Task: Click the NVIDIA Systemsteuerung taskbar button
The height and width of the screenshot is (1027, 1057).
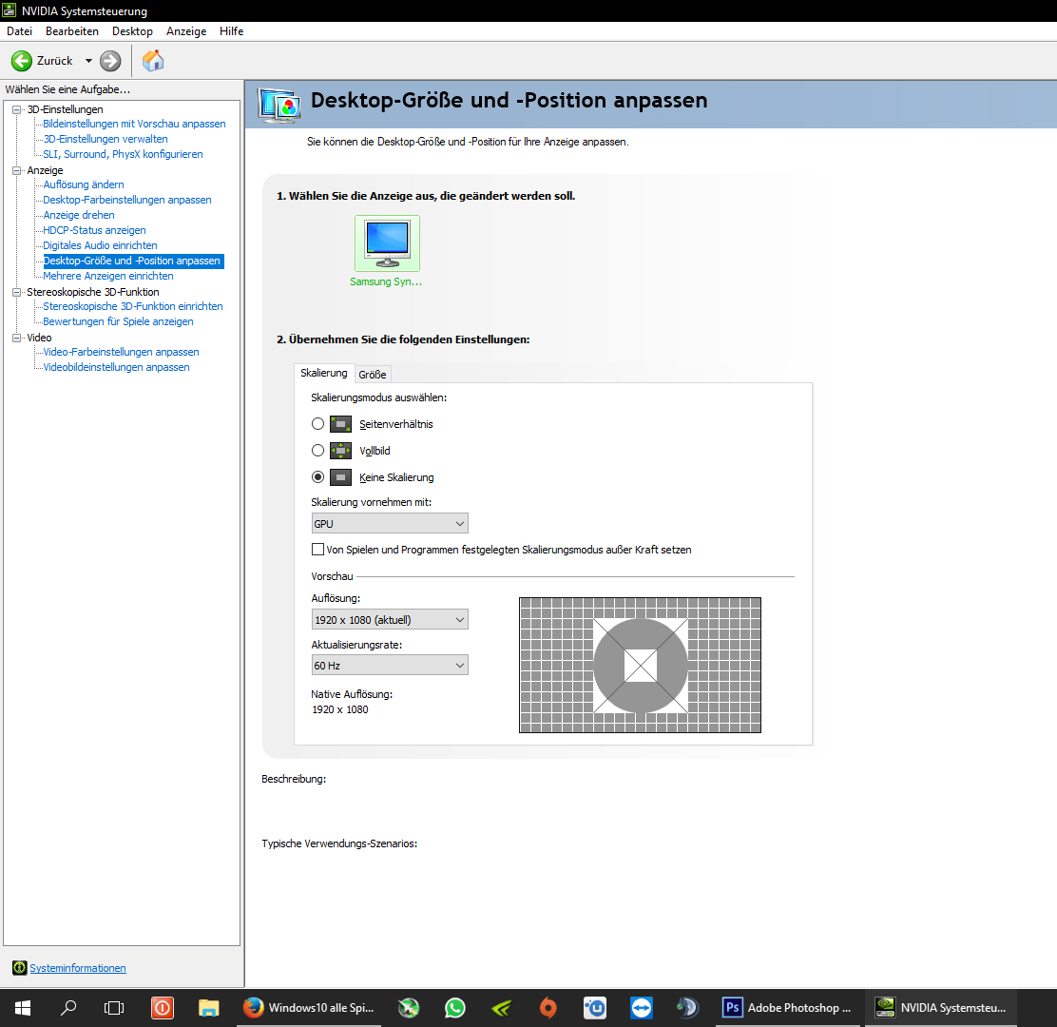Action: (x=941, y=1008)
